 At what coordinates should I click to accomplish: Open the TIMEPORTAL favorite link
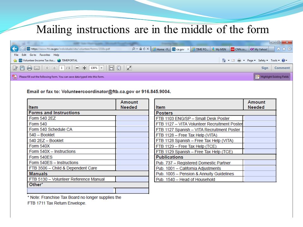point(68,61)
